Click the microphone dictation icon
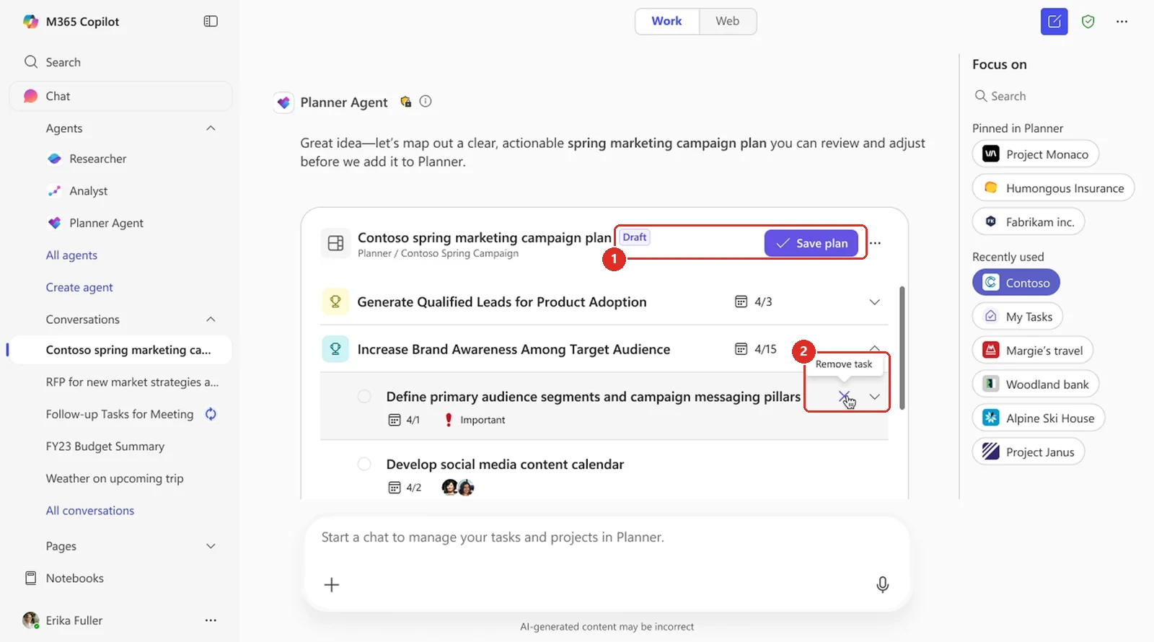1154x642 pixels. (x=882, y=585)
